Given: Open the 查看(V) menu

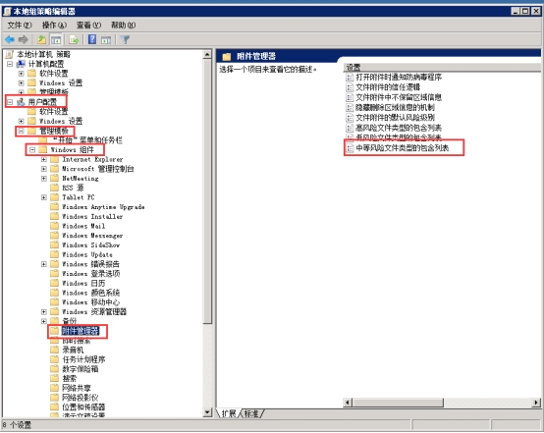Looking at the screenshot, I should click(88, 25).
